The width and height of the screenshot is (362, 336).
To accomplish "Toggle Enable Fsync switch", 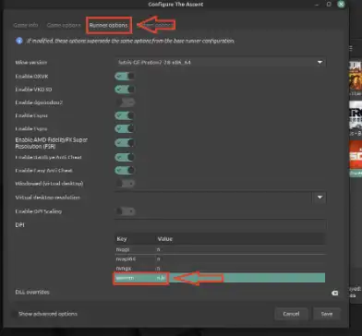I will 125,128.
